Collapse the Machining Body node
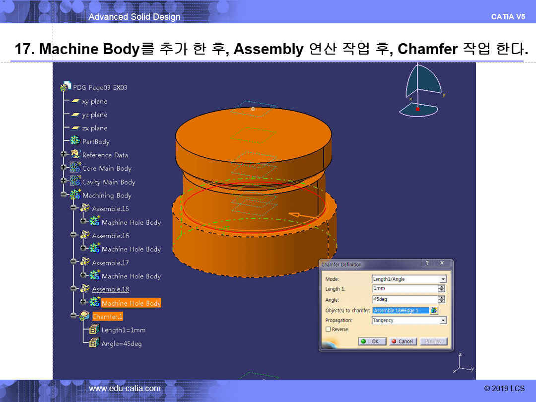Viewport: 536px width, 402px height. click(x=64, y=195)
